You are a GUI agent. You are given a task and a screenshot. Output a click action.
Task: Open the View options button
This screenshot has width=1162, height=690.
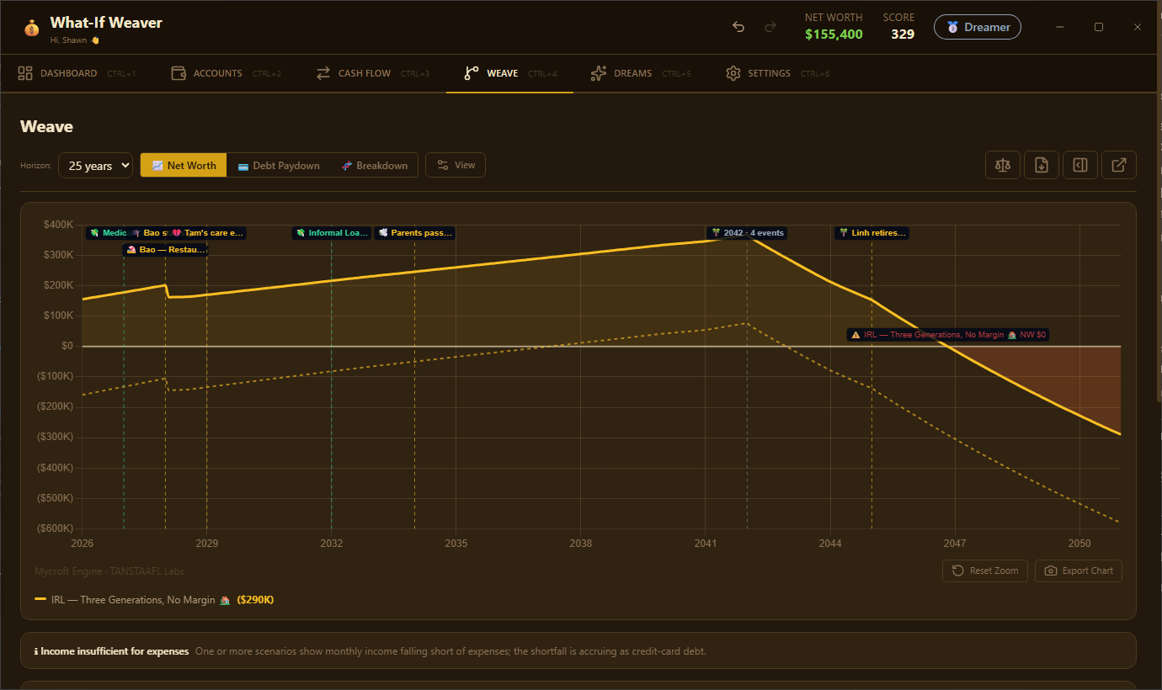[456, 165]
